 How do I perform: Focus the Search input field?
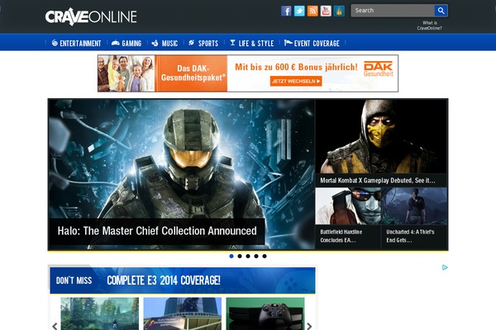click(393, 11)
